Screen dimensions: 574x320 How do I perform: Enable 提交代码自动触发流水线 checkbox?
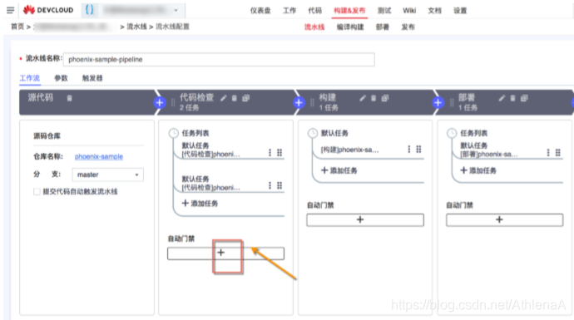click(x=37, y=192)
